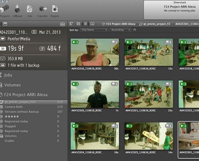Click the calendar icon beside Mar 21, 2013
The height and width of the screenshot is (161, 199).
pos(34,32)
